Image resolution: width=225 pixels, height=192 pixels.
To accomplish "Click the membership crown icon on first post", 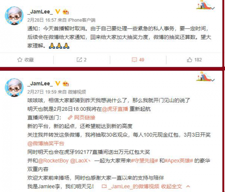I will tap(66, 12).
